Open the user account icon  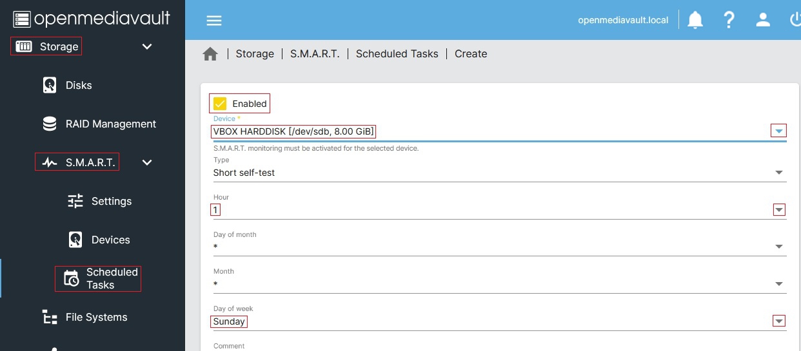point(763,20)
